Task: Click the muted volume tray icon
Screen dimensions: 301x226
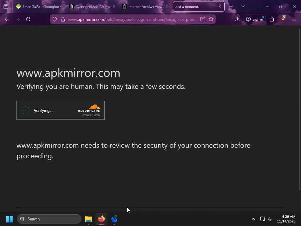Action: click(270, 219)
